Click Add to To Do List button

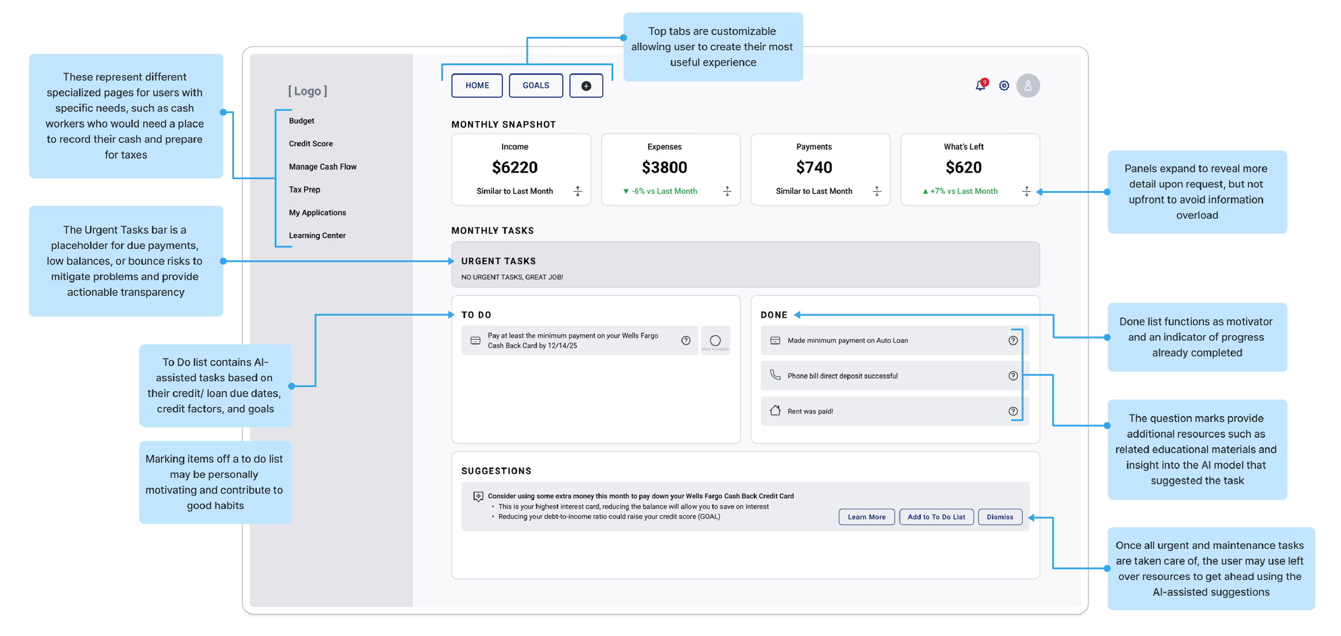(x=936, y=516)
